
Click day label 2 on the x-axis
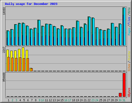coord(12,100)
